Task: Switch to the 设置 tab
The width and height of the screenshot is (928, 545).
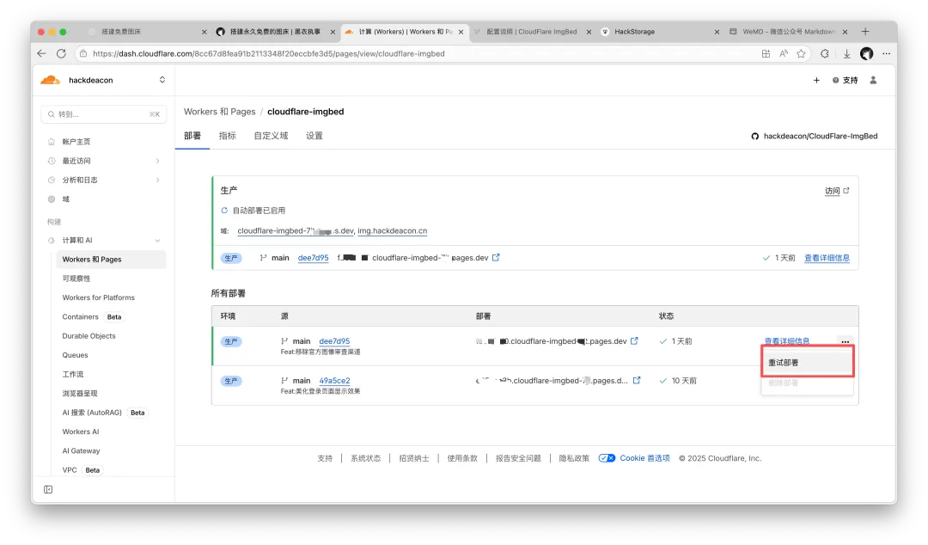Action: [314, 136]
